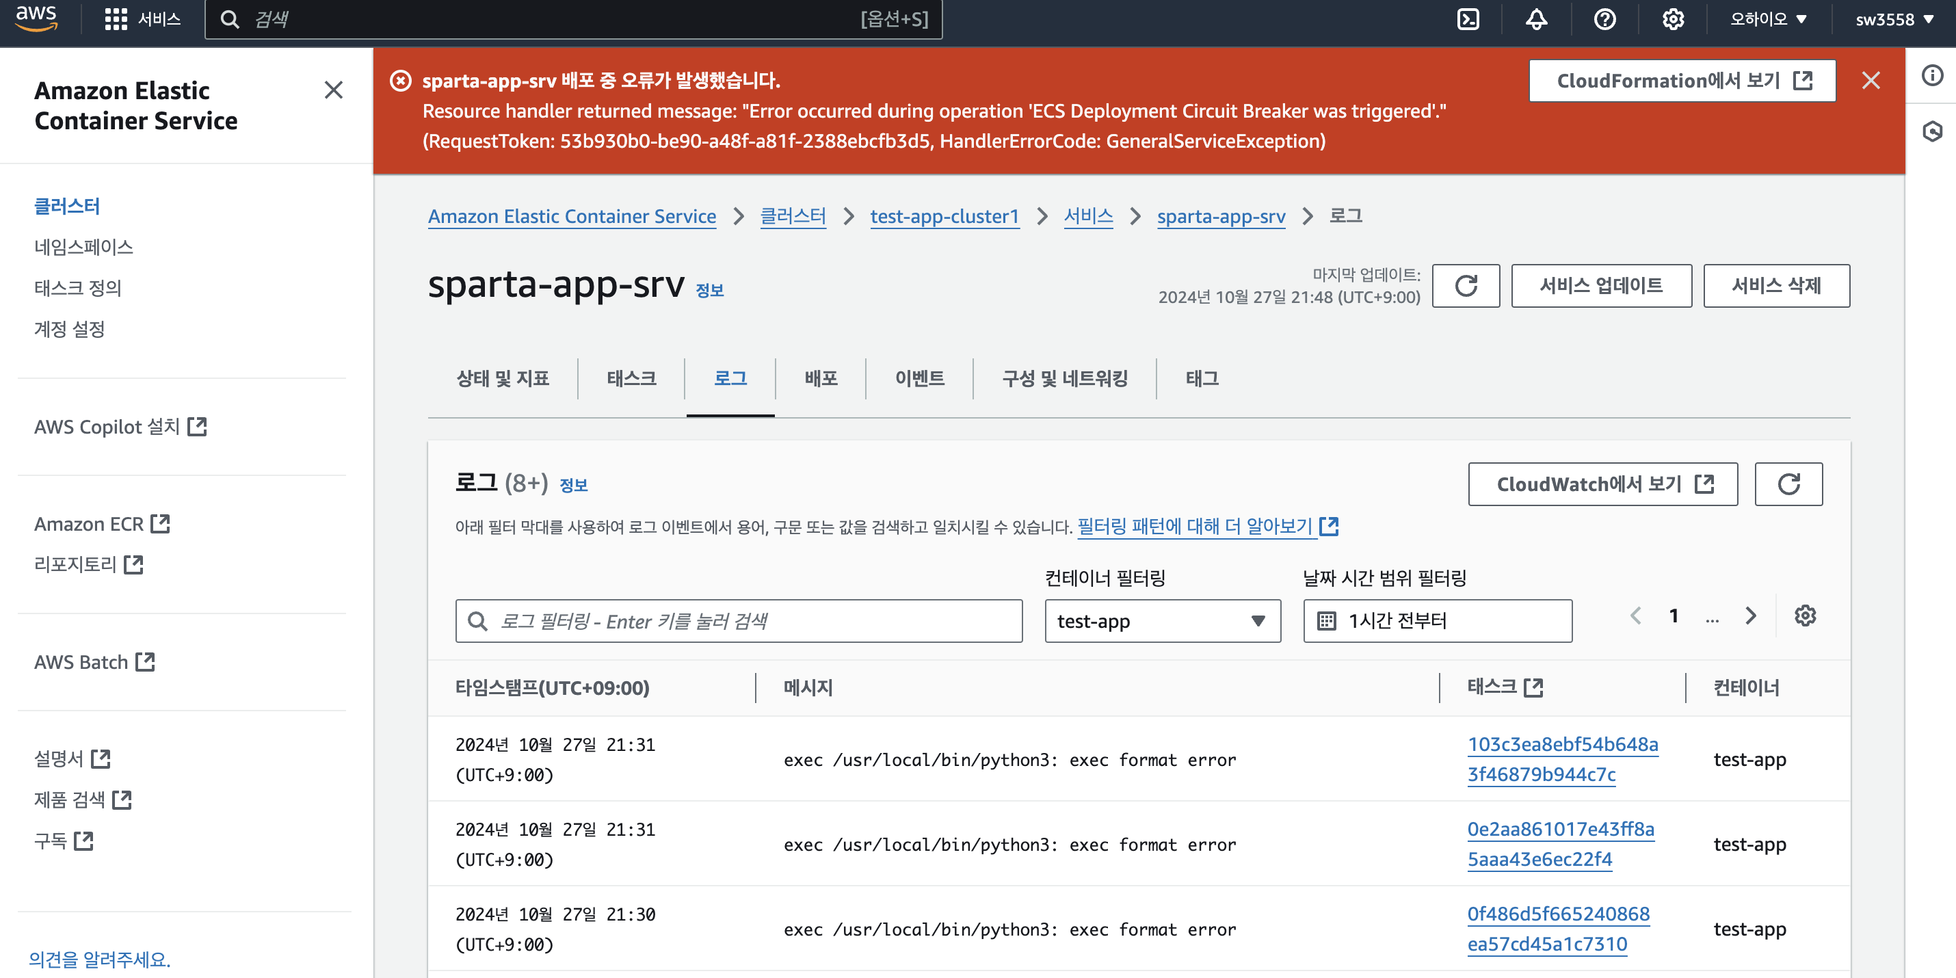Open task 103c3ea8ebf54b648a3f46879b944c7c link
Image resolution: width=1956 pixels, height=978 pixels.
tap(1562, 758)
